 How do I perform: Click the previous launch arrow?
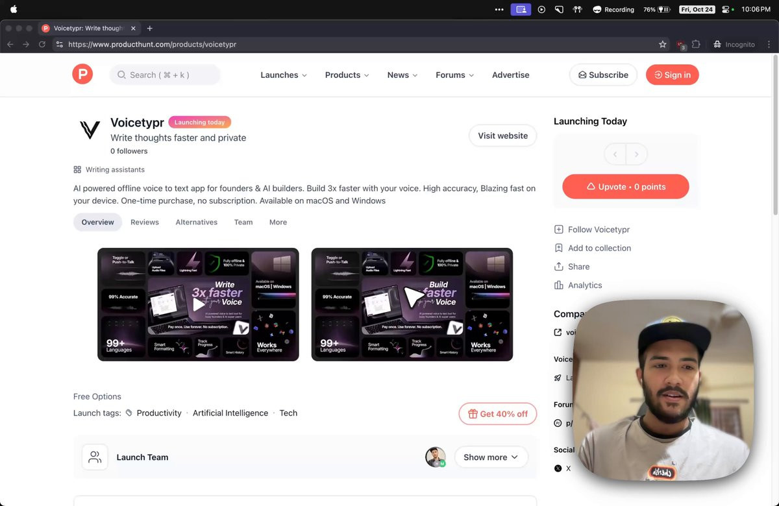[615, 154]
